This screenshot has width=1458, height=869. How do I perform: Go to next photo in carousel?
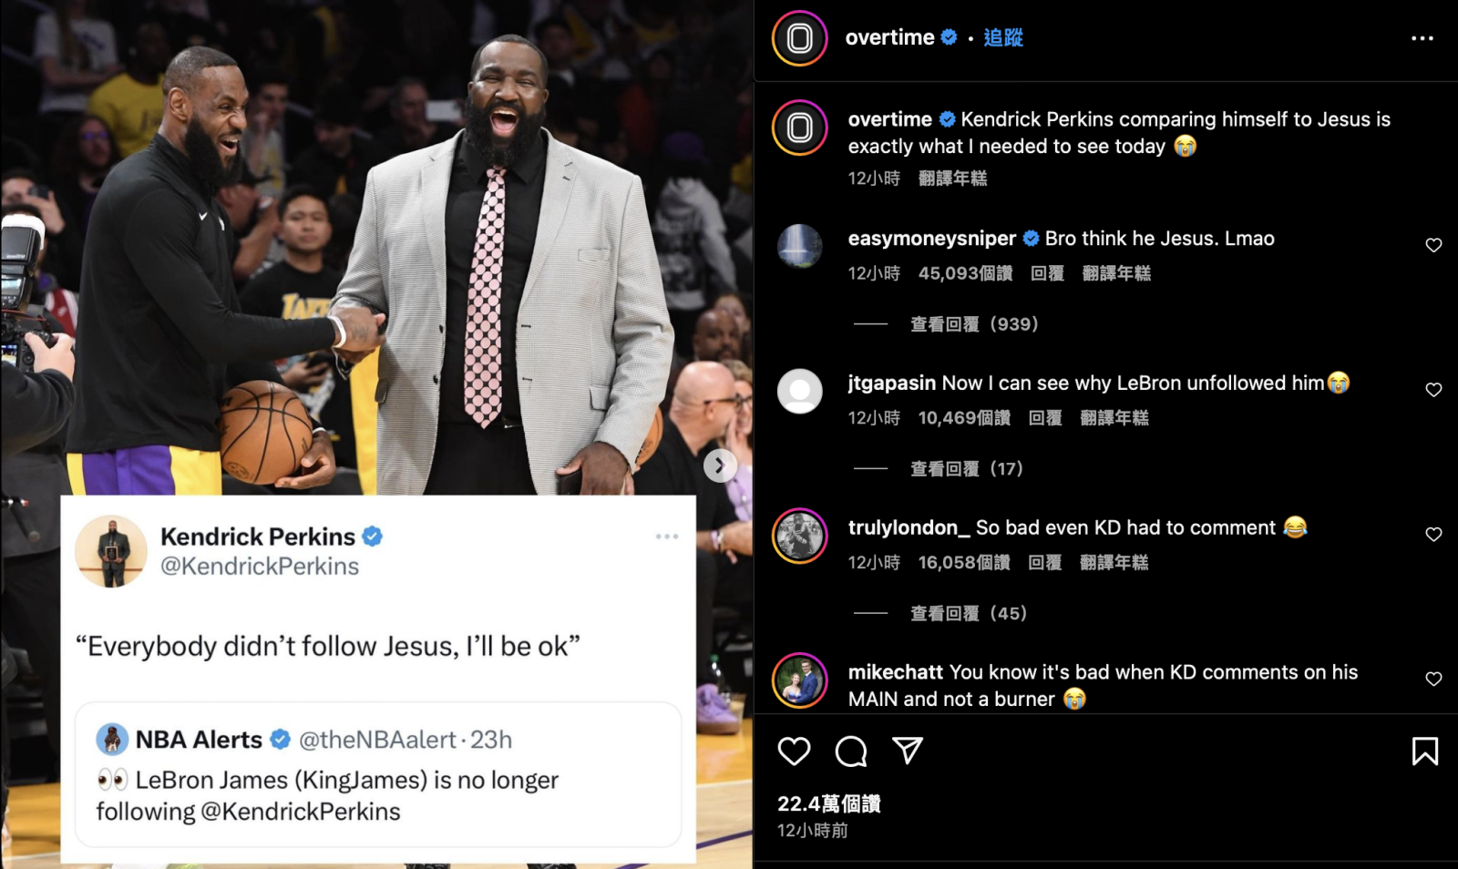pyautogui.click(x=720, y=465)
